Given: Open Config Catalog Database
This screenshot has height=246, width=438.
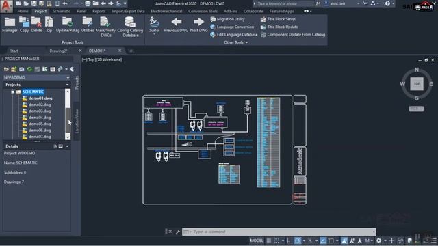Looking at the screenshot, I should click(130, 27).
